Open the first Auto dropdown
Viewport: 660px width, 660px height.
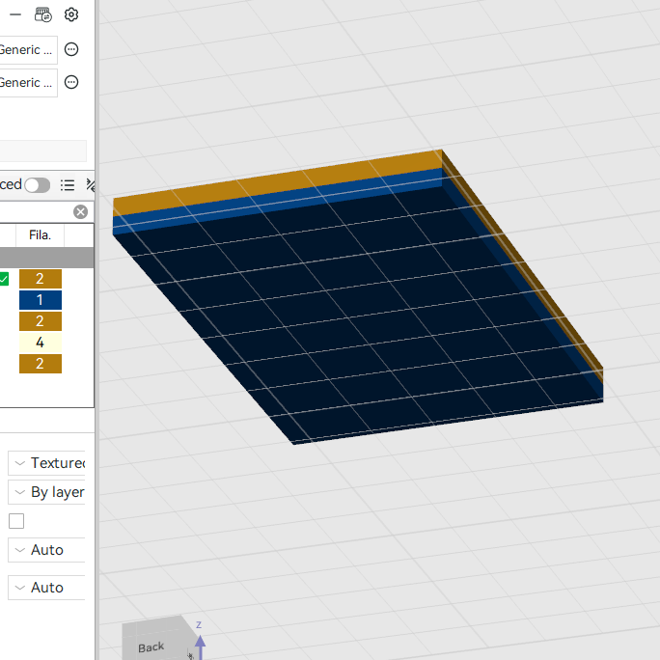46,550
